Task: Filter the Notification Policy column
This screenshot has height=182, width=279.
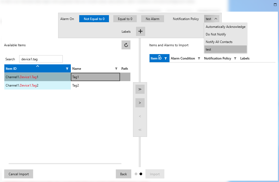Action: (x=235, y=58)
